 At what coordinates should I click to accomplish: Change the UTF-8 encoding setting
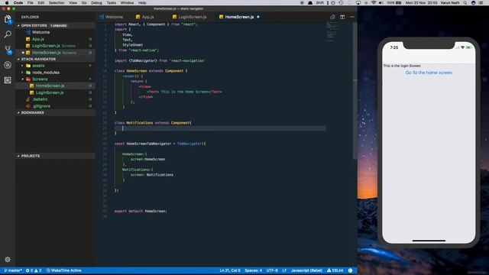(272, 270)
